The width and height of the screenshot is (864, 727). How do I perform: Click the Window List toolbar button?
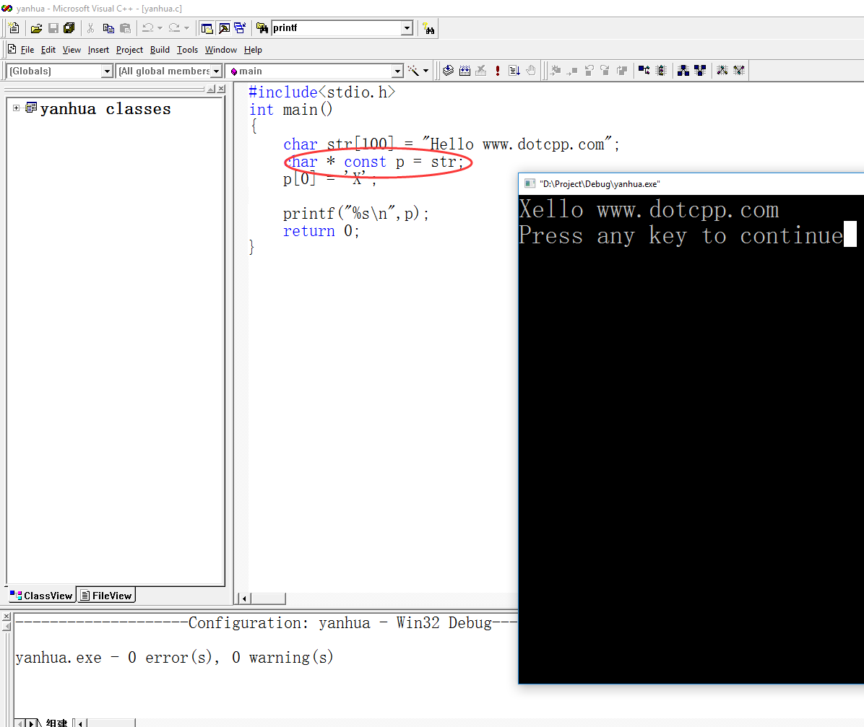pos(240,28)
